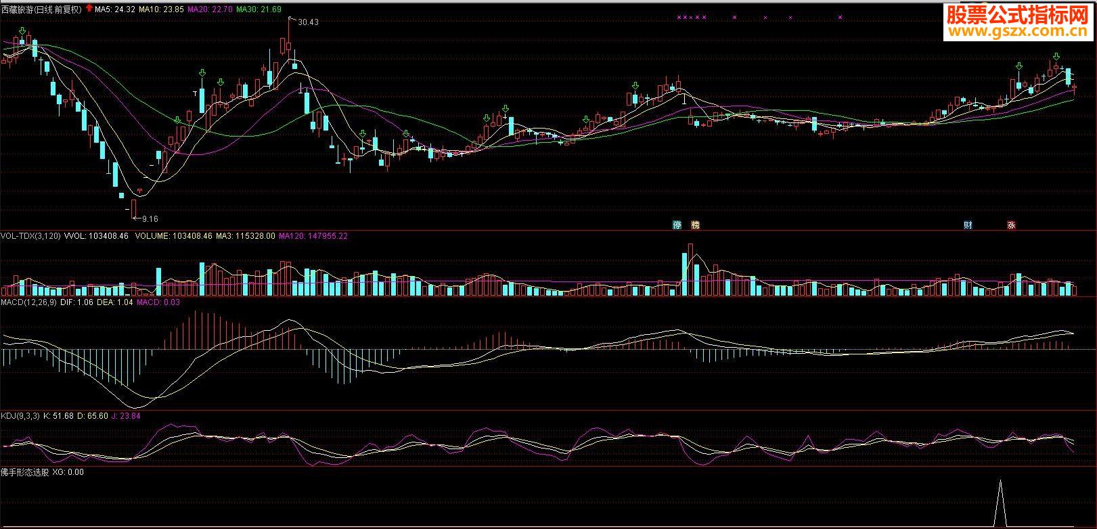
Task: Click the 9.16 low price label
Action: tap(150, 218)
